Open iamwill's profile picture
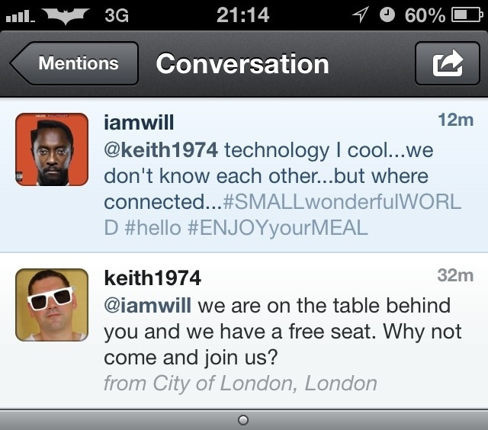488x430 pixels. pyautogui.click(x=52, y=149)
